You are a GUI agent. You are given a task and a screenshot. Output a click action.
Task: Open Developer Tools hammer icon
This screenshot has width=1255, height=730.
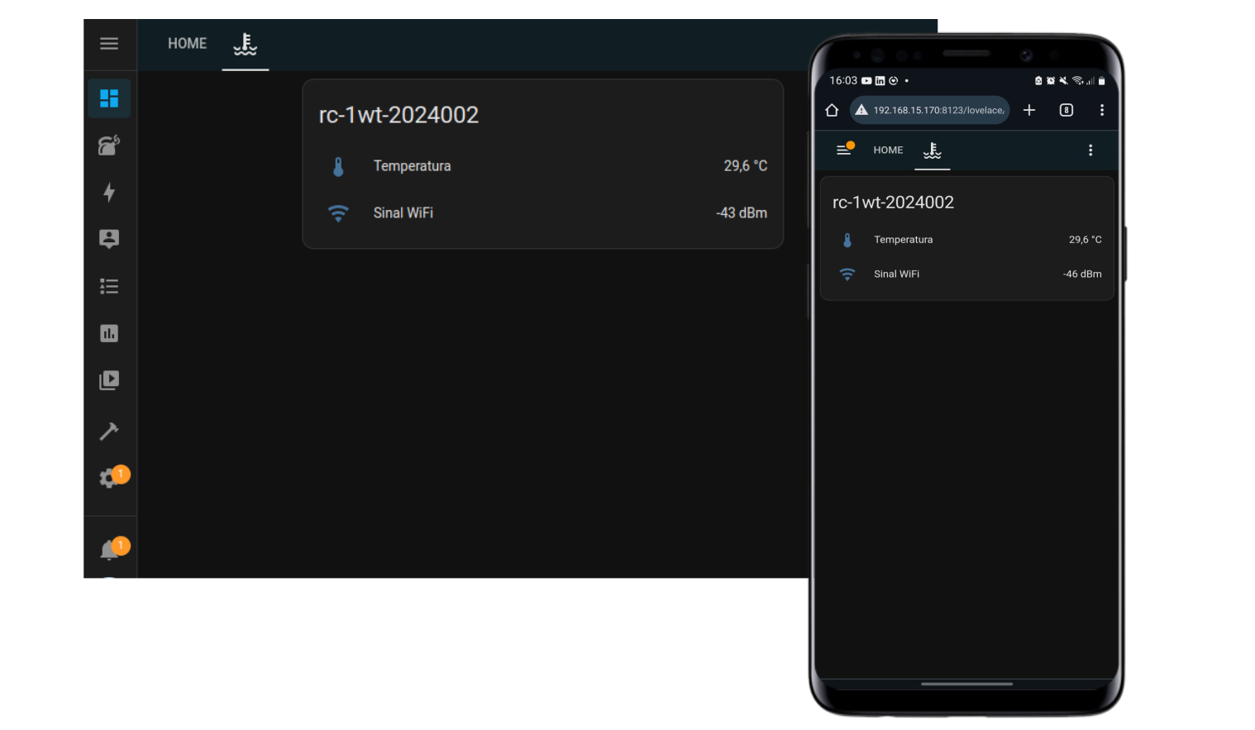point(109,431)
